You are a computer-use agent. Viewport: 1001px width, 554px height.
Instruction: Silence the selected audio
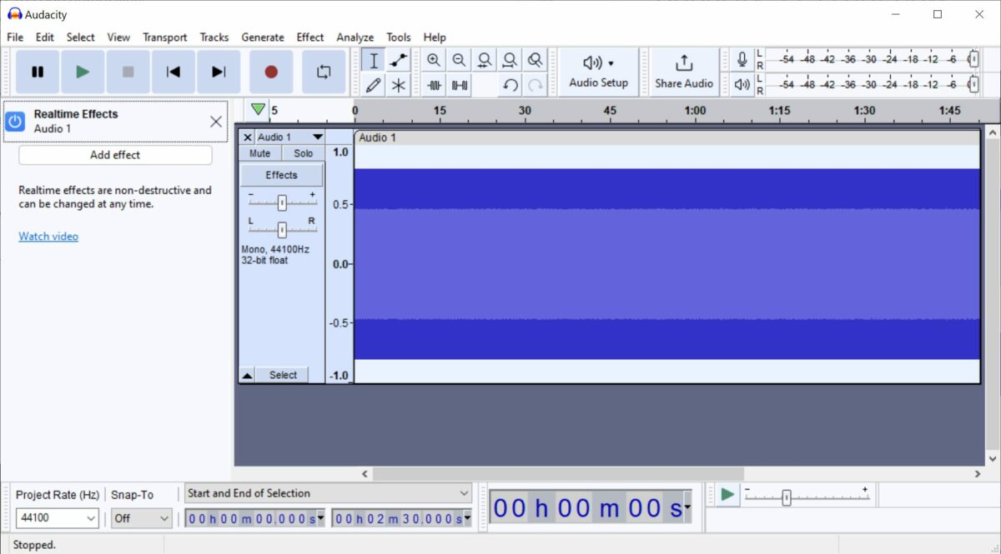pos(458,84)
